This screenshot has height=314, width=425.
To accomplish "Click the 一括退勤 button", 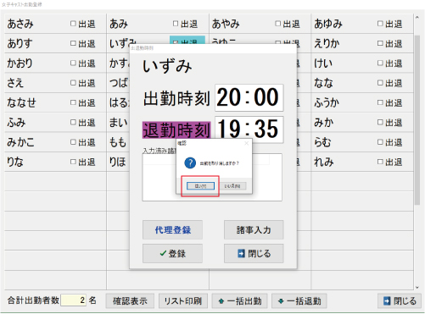I will [299, 301].
